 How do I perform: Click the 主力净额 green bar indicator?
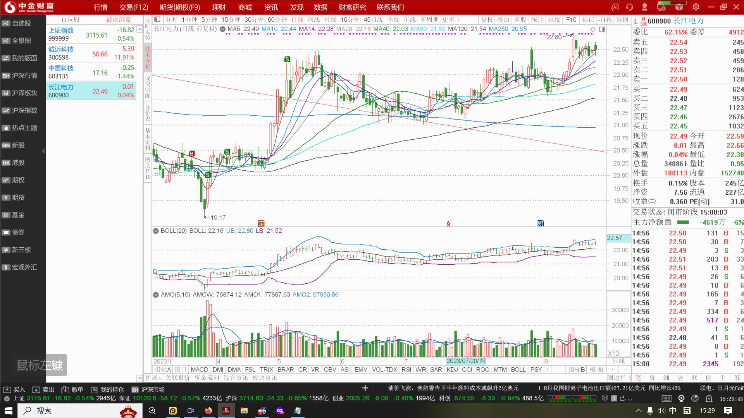683,222
